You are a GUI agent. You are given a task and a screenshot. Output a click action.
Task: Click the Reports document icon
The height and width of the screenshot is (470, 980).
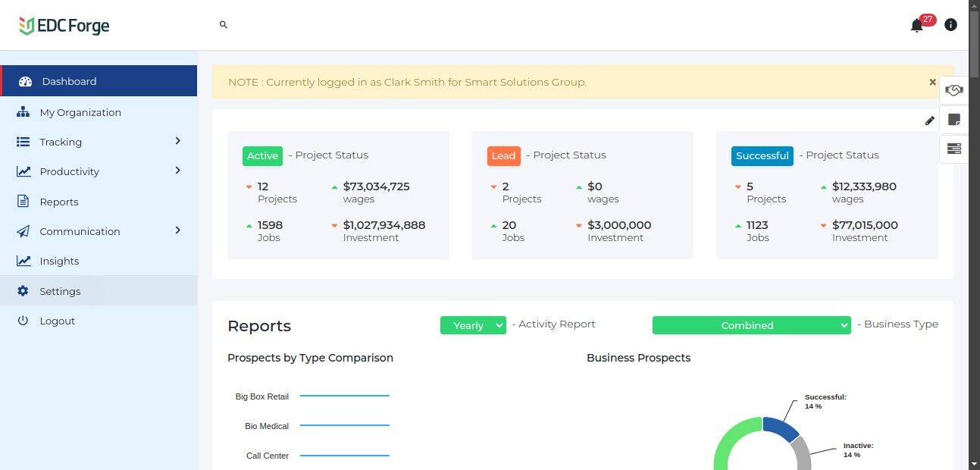(23, 202)
